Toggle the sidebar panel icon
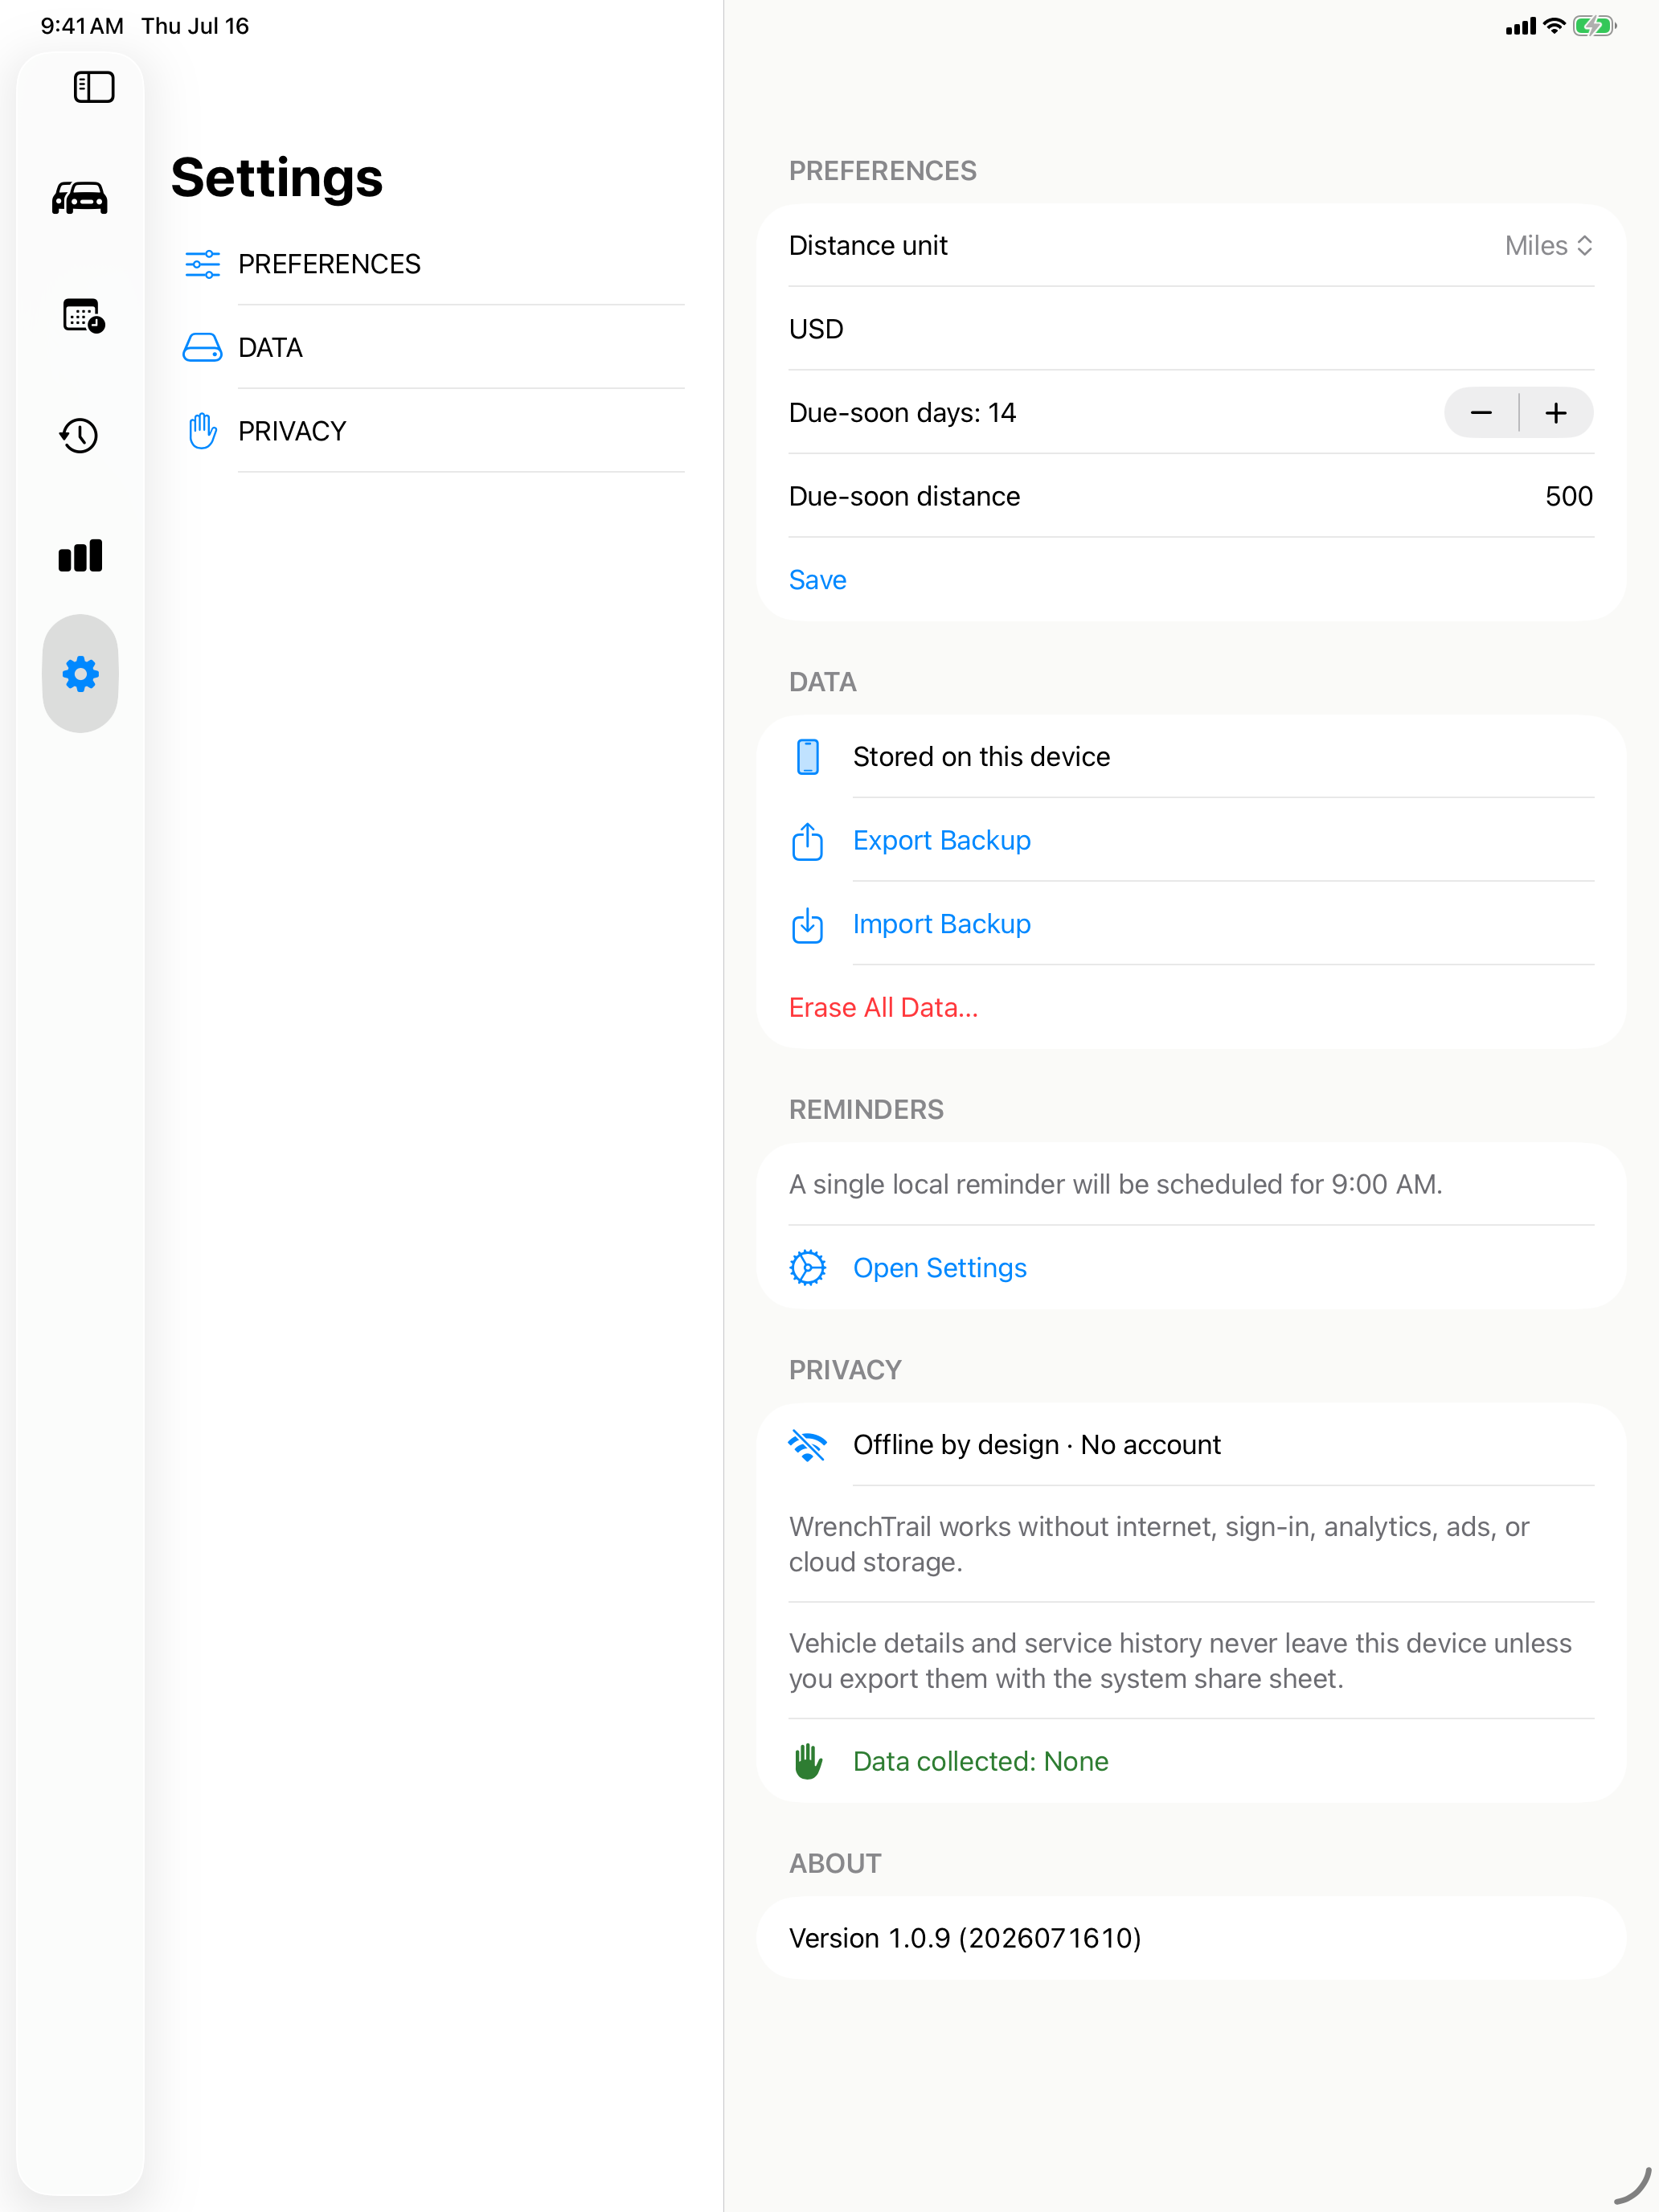Screen dimensions: 1659x2212 pos(94,87)
